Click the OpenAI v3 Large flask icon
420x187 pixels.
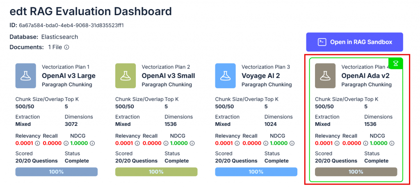tap(25, 76)
